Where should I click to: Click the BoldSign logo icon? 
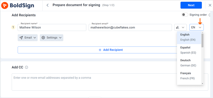(5, 5)
